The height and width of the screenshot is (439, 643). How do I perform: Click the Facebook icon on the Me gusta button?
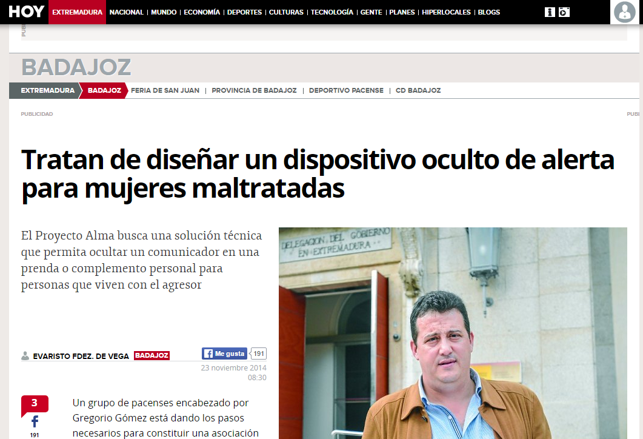coord(208,353)
